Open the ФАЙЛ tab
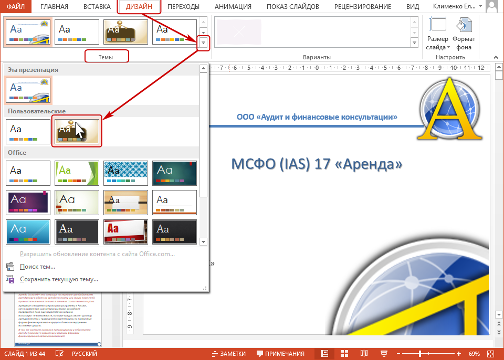This screenshot has width=504, height=360. pyautogui.click(x=15, y=6)
